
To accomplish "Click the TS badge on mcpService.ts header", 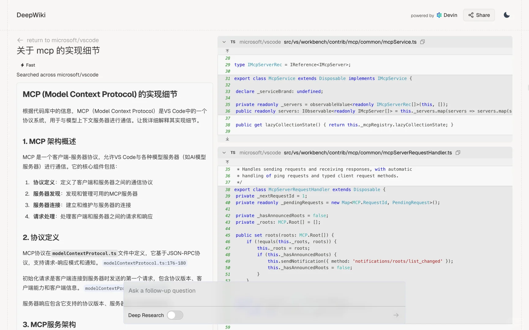I will click(x=233, y=42).
